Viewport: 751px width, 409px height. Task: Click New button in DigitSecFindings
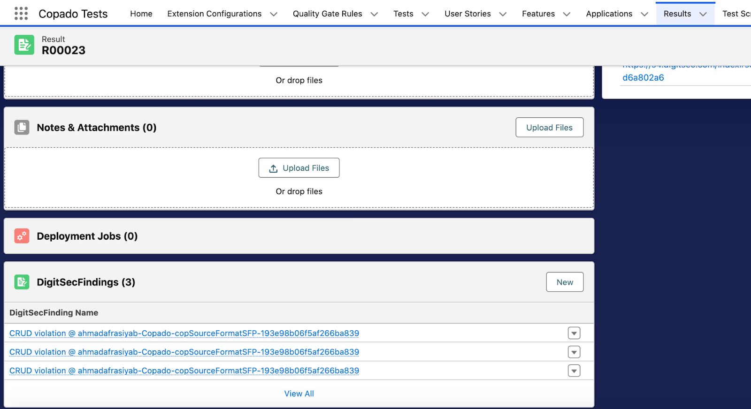565,282
